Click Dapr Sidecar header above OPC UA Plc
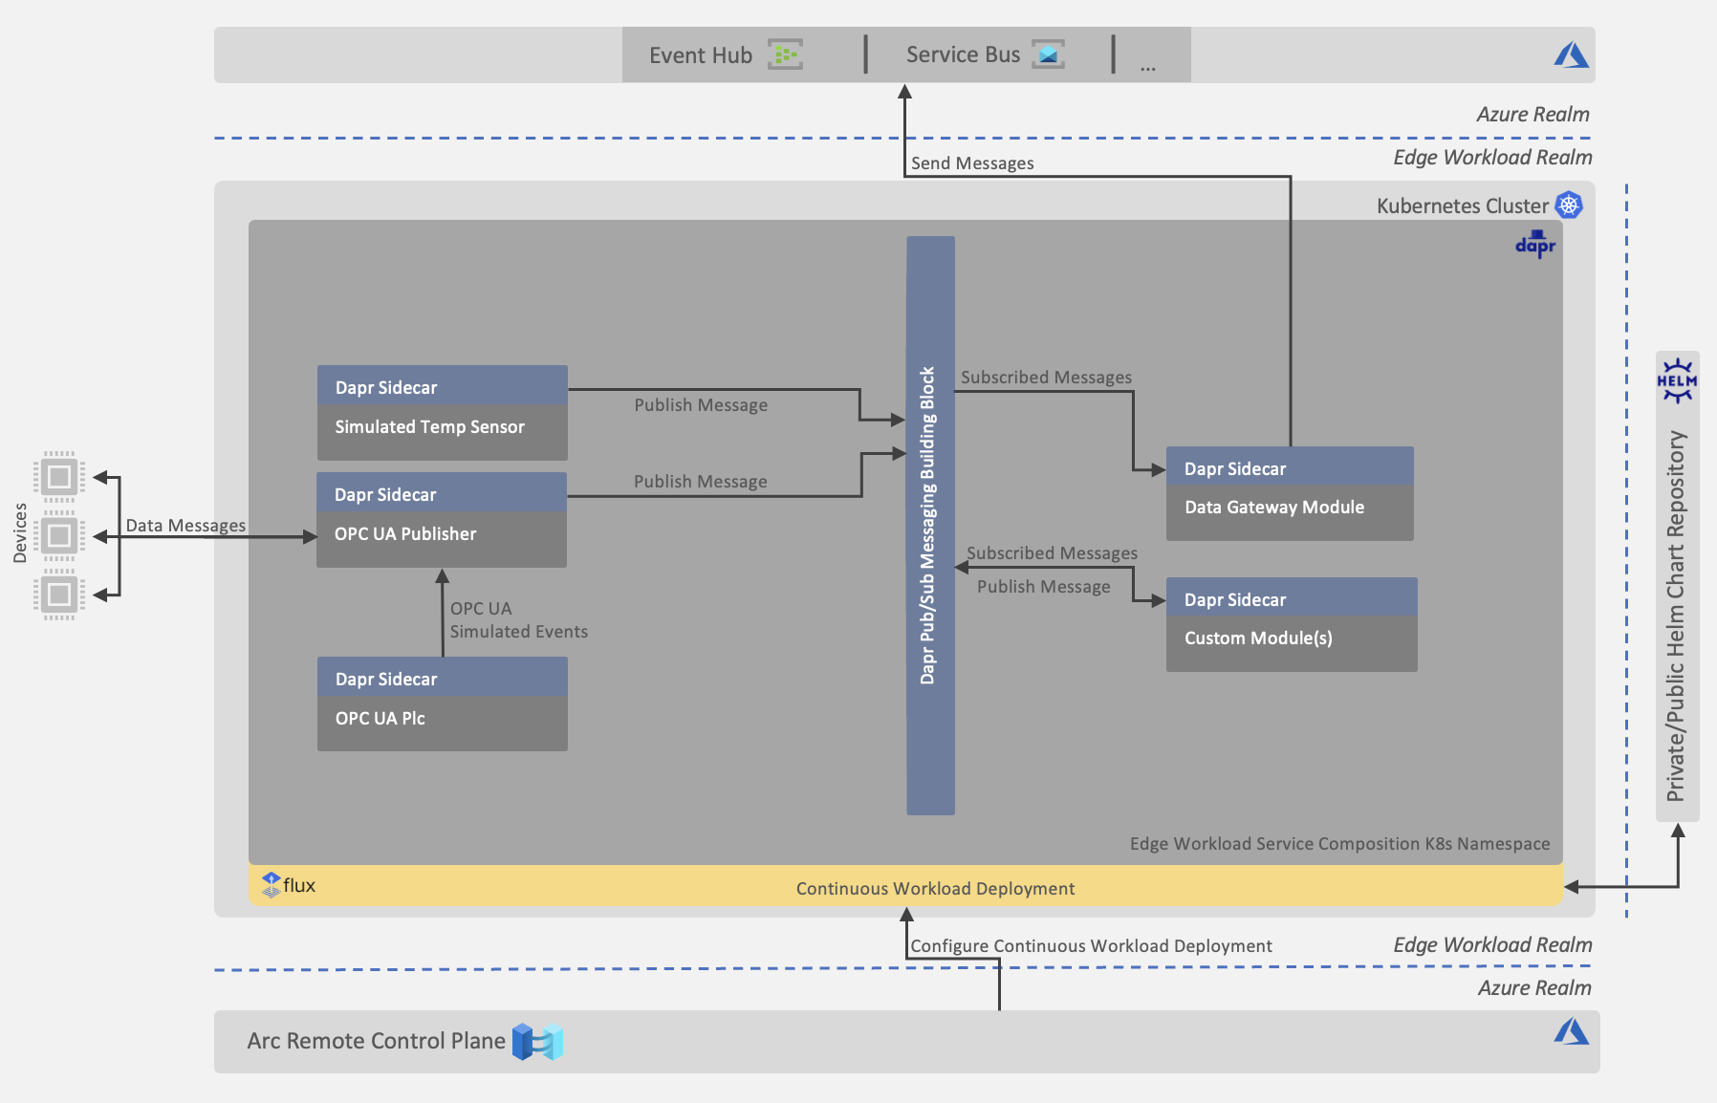Image resolution: width=1717 pixels, height=1103 pixels. coord(443,677)
